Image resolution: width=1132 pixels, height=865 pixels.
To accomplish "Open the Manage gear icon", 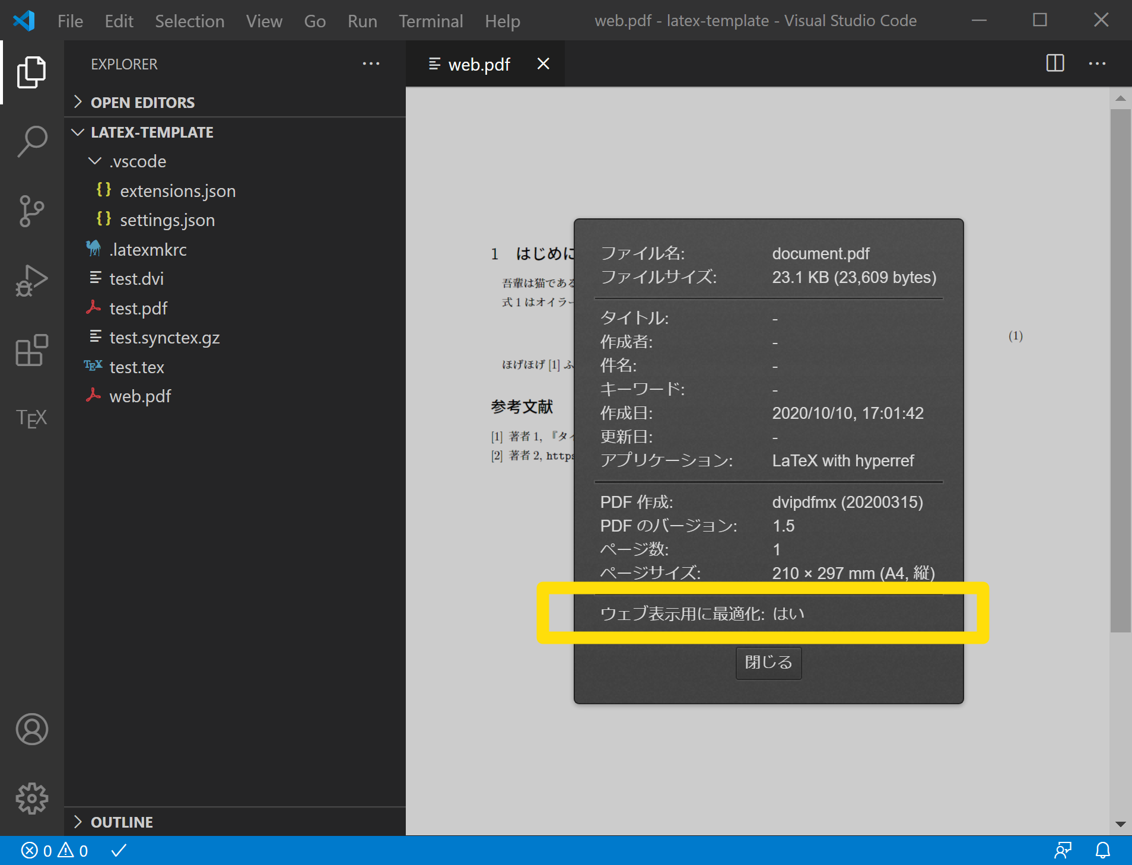I will click(31, 799).
